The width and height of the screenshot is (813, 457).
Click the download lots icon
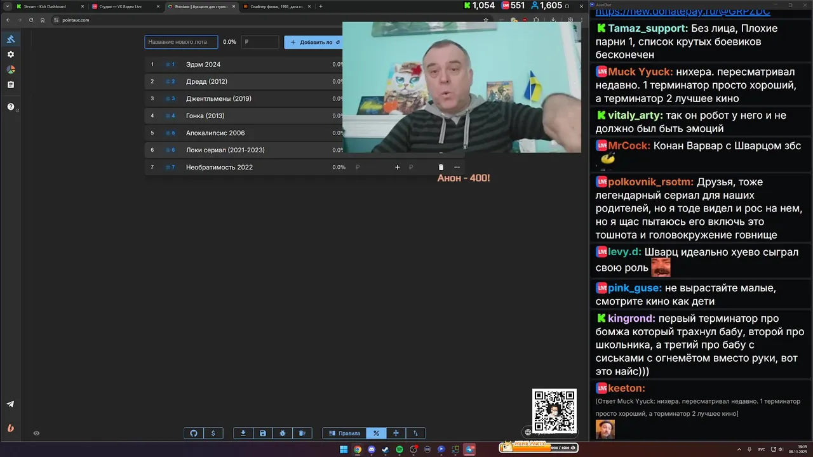(x=243, y=434)
